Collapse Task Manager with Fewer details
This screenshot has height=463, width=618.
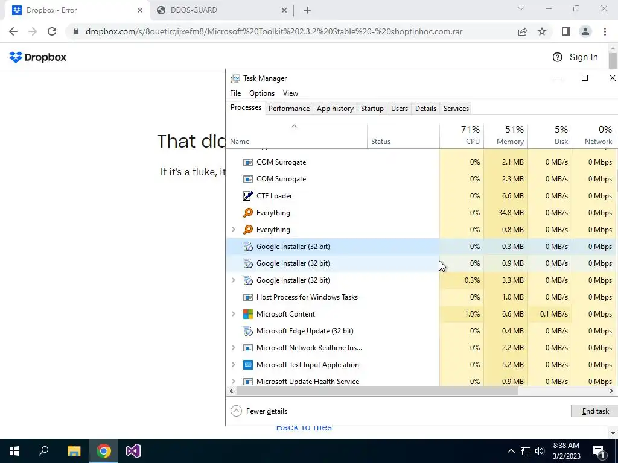[x=259, y=411]
